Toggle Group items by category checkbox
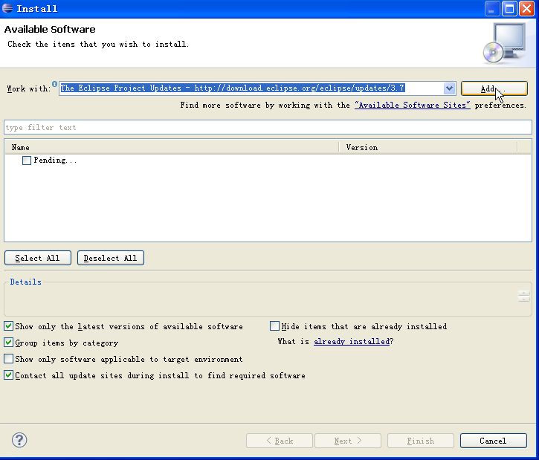The image size is (539, 460). (x=9, y=343)
